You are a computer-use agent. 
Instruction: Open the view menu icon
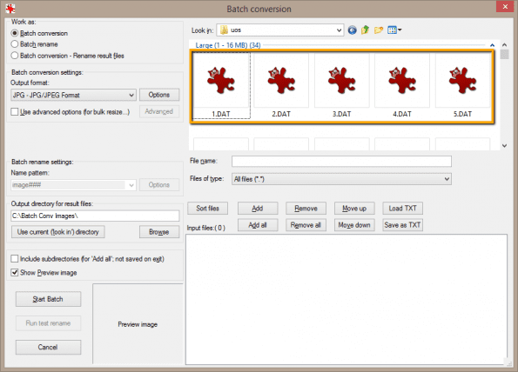[x=394, y=30]
